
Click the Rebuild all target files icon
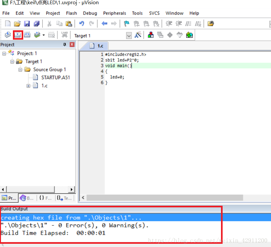click(27, 35)
